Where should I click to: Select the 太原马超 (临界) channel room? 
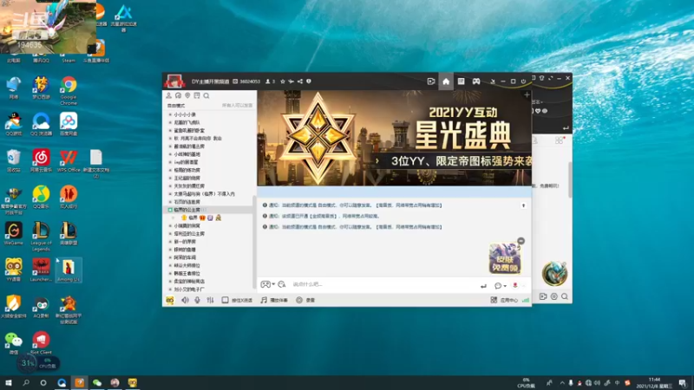tap(204, 193)
